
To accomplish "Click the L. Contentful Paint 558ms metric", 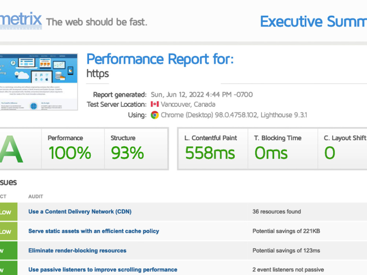I will [212, 148].
